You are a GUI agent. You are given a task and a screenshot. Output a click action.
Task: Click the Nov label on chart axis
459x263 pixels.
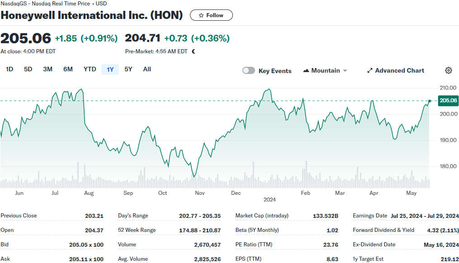(x=199, y=193)
